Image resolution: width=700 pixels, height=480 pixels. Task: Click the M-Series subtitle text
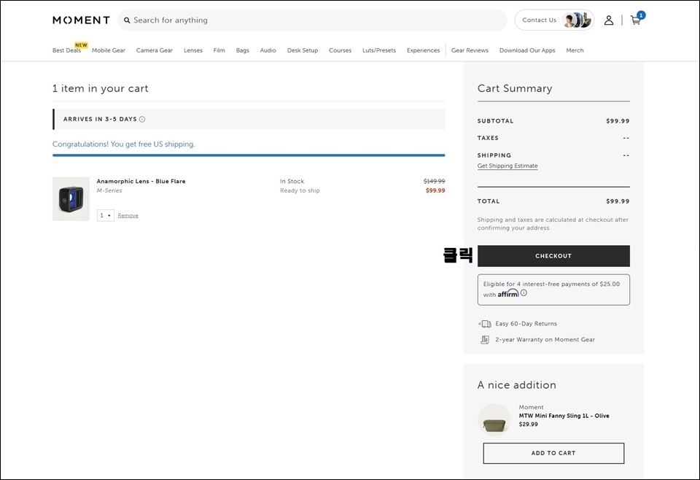[x=109, y=190]
